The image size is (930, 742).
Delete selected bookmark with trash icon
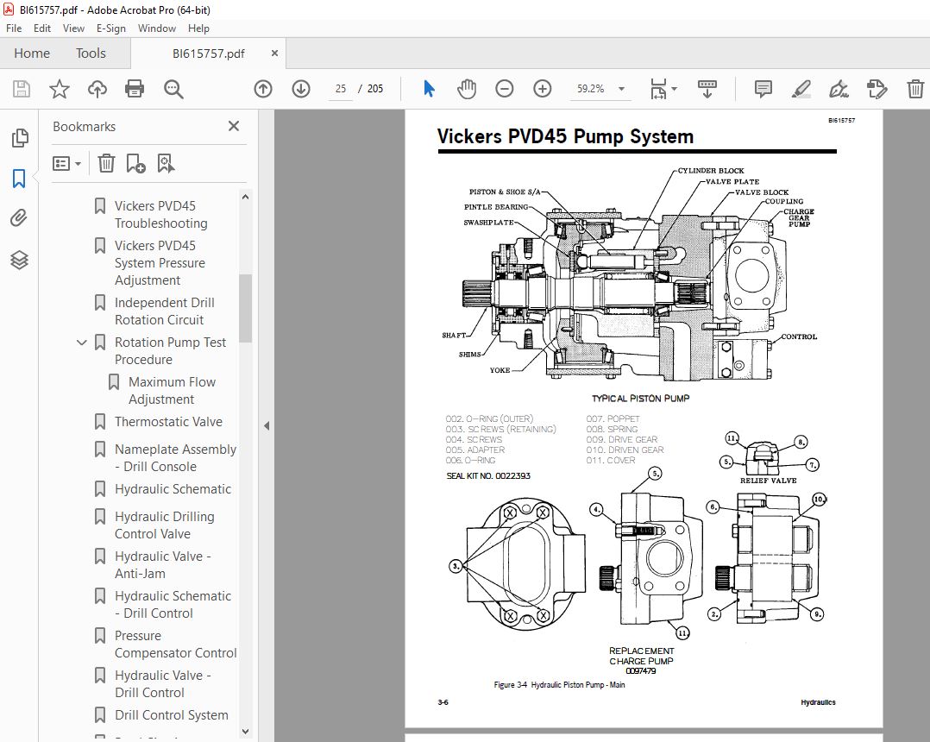pos(106,163)
